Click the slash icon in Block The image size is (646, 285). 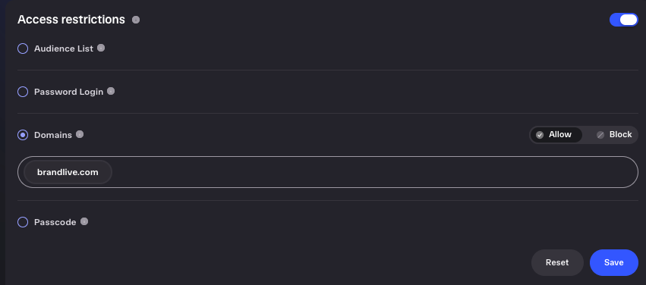[600, 135]
